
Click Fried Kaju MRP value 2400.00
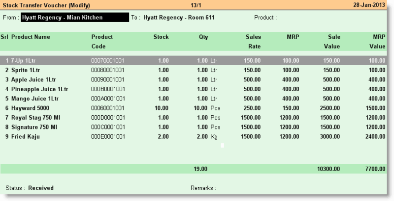click(375, 136)
